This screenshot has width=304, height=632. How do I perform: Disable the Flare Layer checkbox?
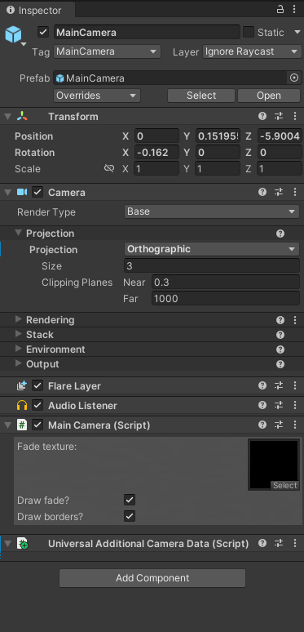coord(37,385)
